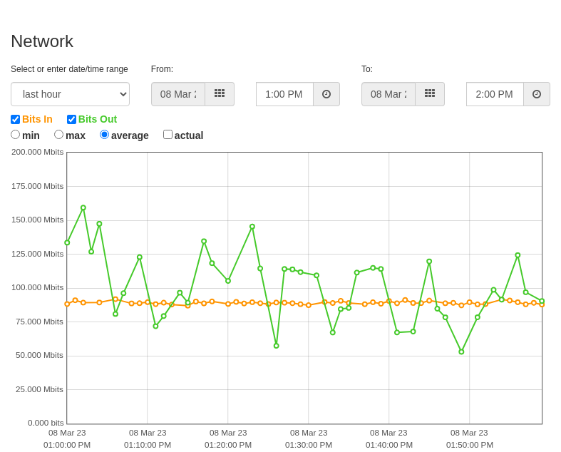The width and height of the screenshot is (561, 452).
Task: Select the average radio button
Action: 105,135
